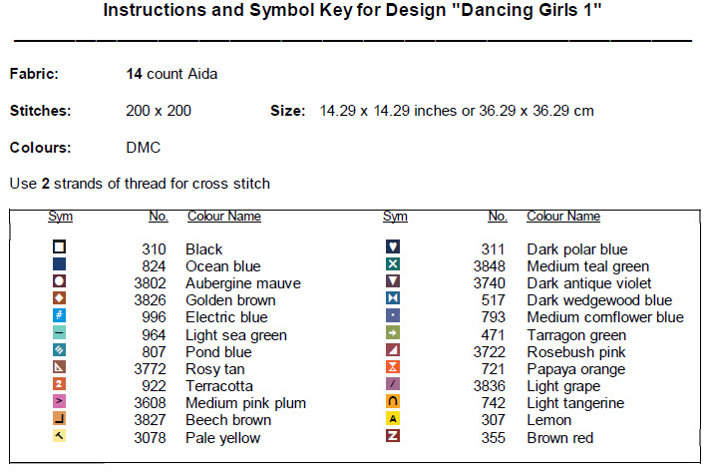Select the Lemon symbol icon
Viewport: 710px width, 476px height.
pyautogui.click(x=393, y=419)
